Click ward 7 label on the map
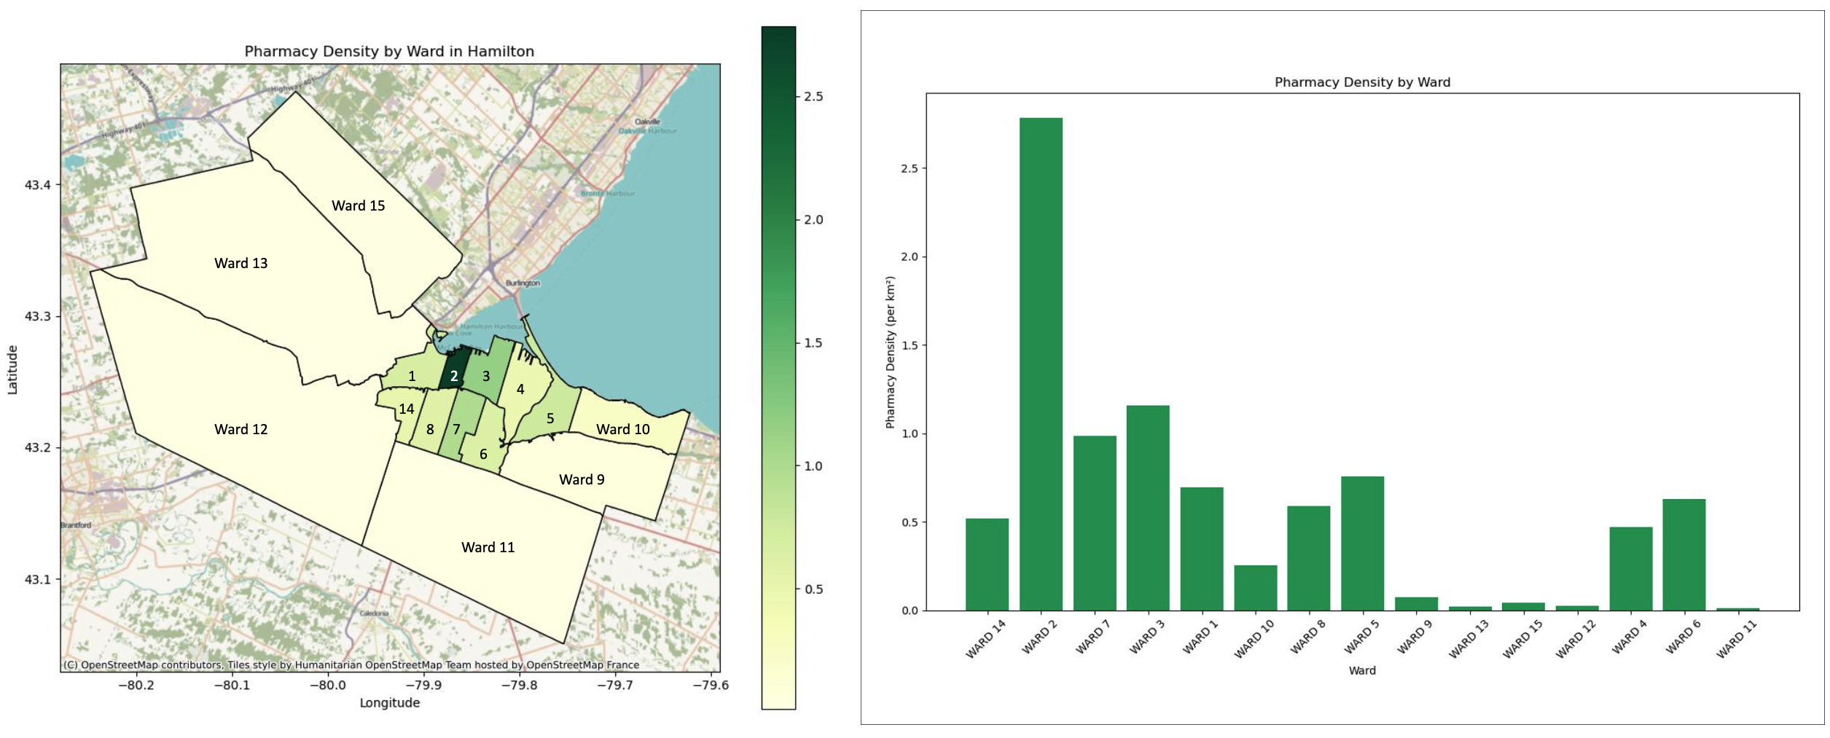Screen dimensions: 1830x738 456,429
